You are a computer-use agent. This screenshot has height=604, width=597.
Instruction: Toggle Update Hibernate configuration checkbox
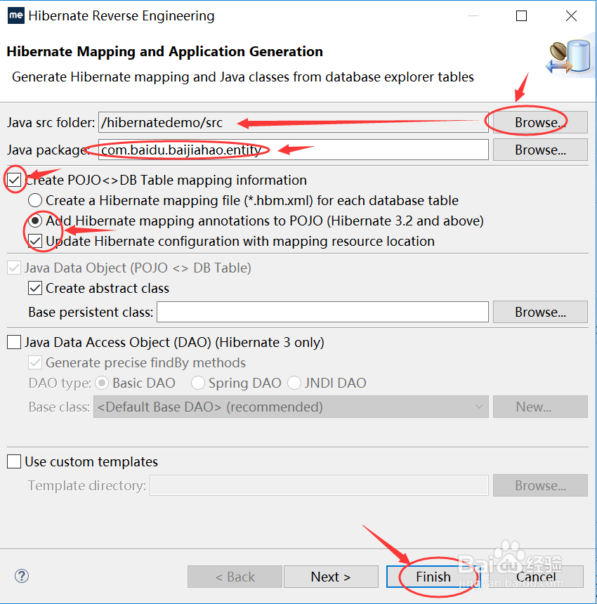35,241
